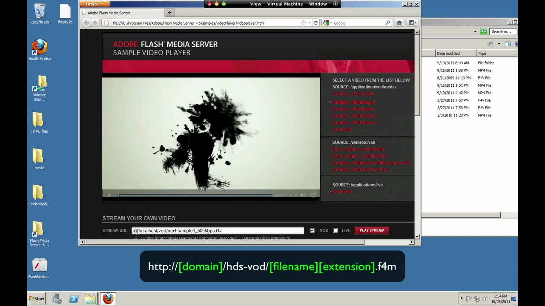Click the magnifier icon in Google search box
The height and width of the screenshot is (306, 545).
click(x=388, y=23)
